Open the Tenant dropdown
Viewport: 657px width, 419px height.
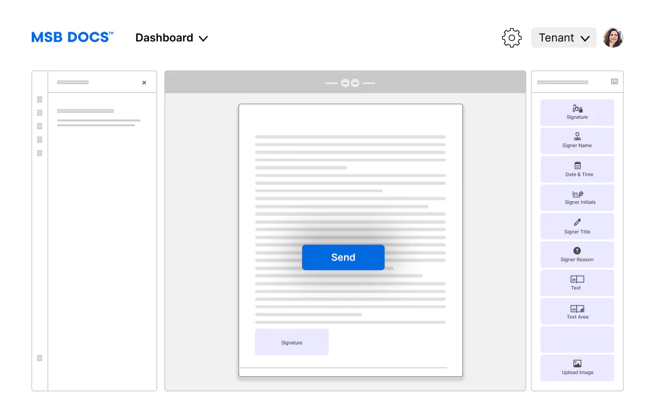[x=564, y=38]
